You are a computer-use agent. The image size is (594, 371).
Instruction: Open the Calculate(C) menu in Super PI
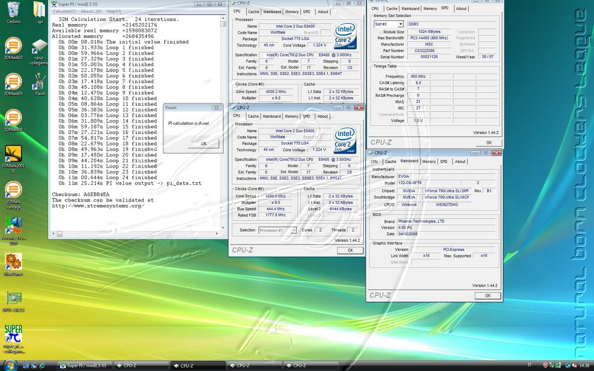(64, 11)
